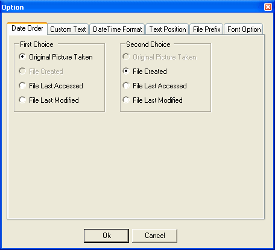Confirm settings with the Ok button

(106, 236)
